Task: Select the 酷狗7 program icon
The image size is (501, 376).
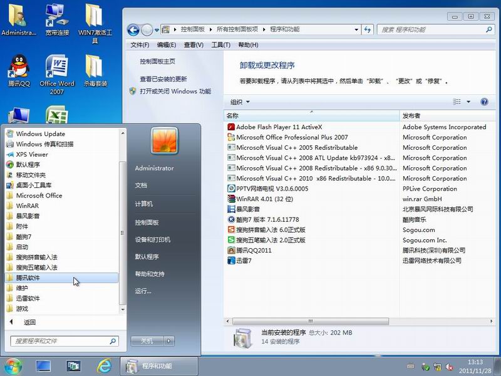Action: (x=231, y=219)
